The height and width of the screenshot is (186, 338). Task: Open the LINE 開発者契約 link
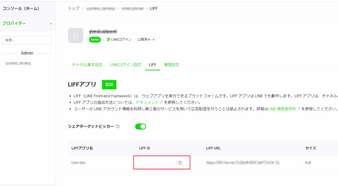pos(282,109)
